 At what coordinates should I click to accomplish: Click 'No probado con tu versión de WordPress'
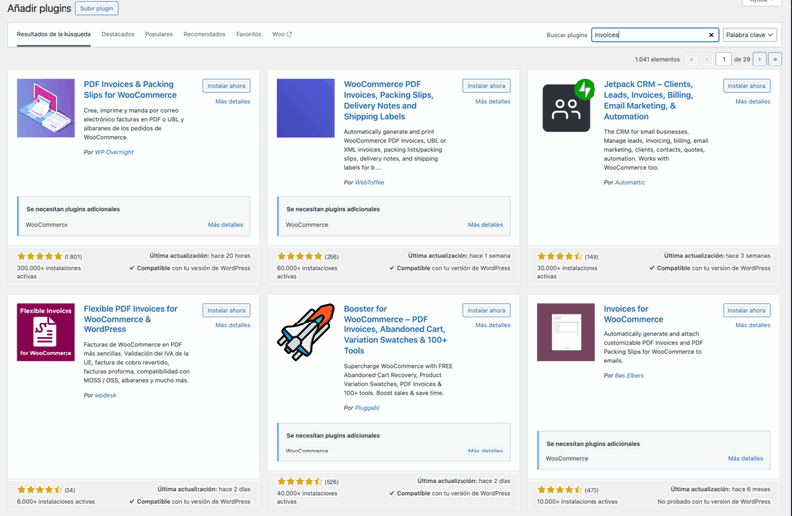[714, 502]
